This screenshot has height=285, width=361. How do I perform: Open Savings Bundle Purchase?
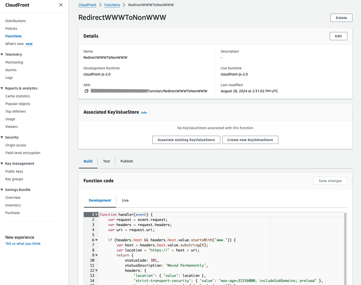(12, 213)
